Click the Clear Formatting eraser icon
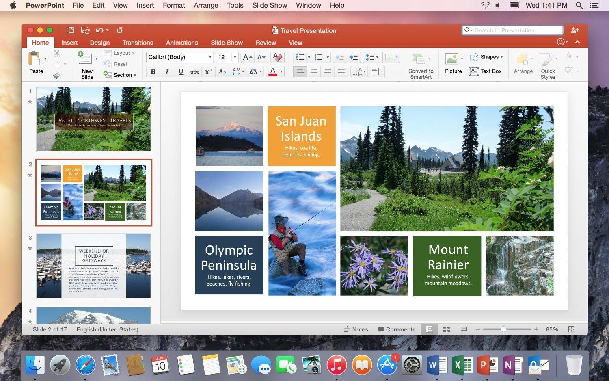This screenshot has height=381, width=609. [x=277, y=57]
